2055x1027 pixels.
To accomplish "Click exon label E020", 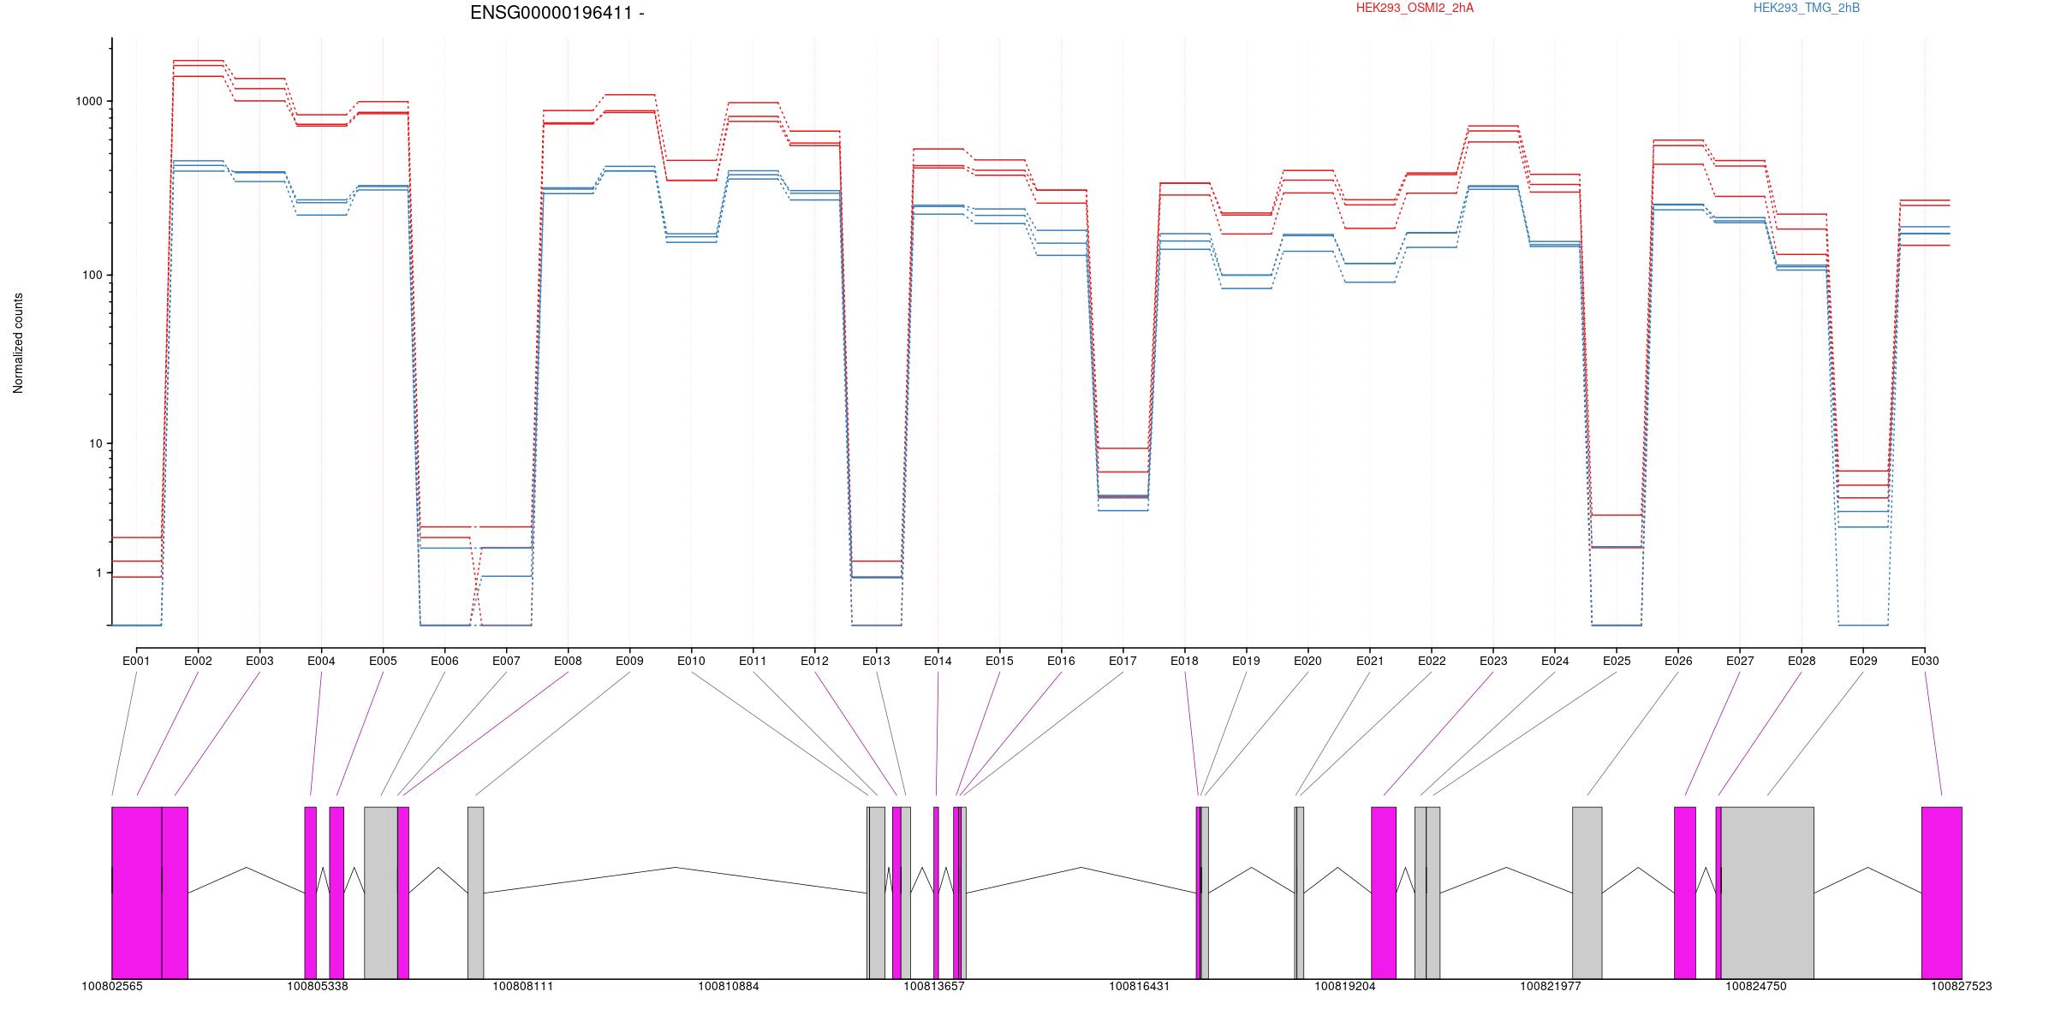I will point(1307,661).
